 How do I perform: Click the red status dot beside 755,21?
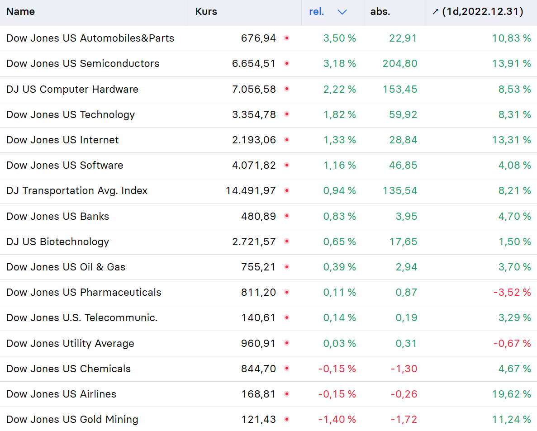coord(287,266)
